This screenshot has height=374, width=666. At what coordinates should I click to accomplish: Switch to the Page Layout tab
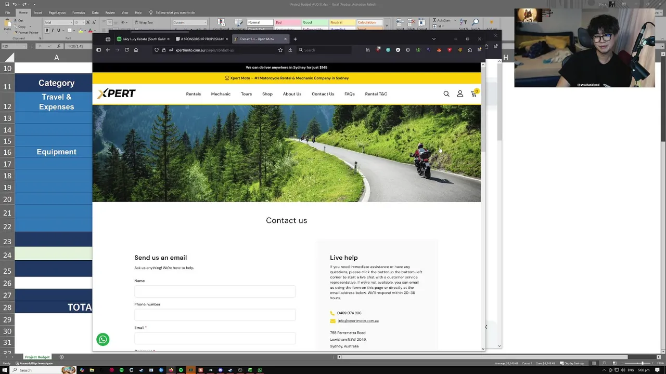[57, 12]
